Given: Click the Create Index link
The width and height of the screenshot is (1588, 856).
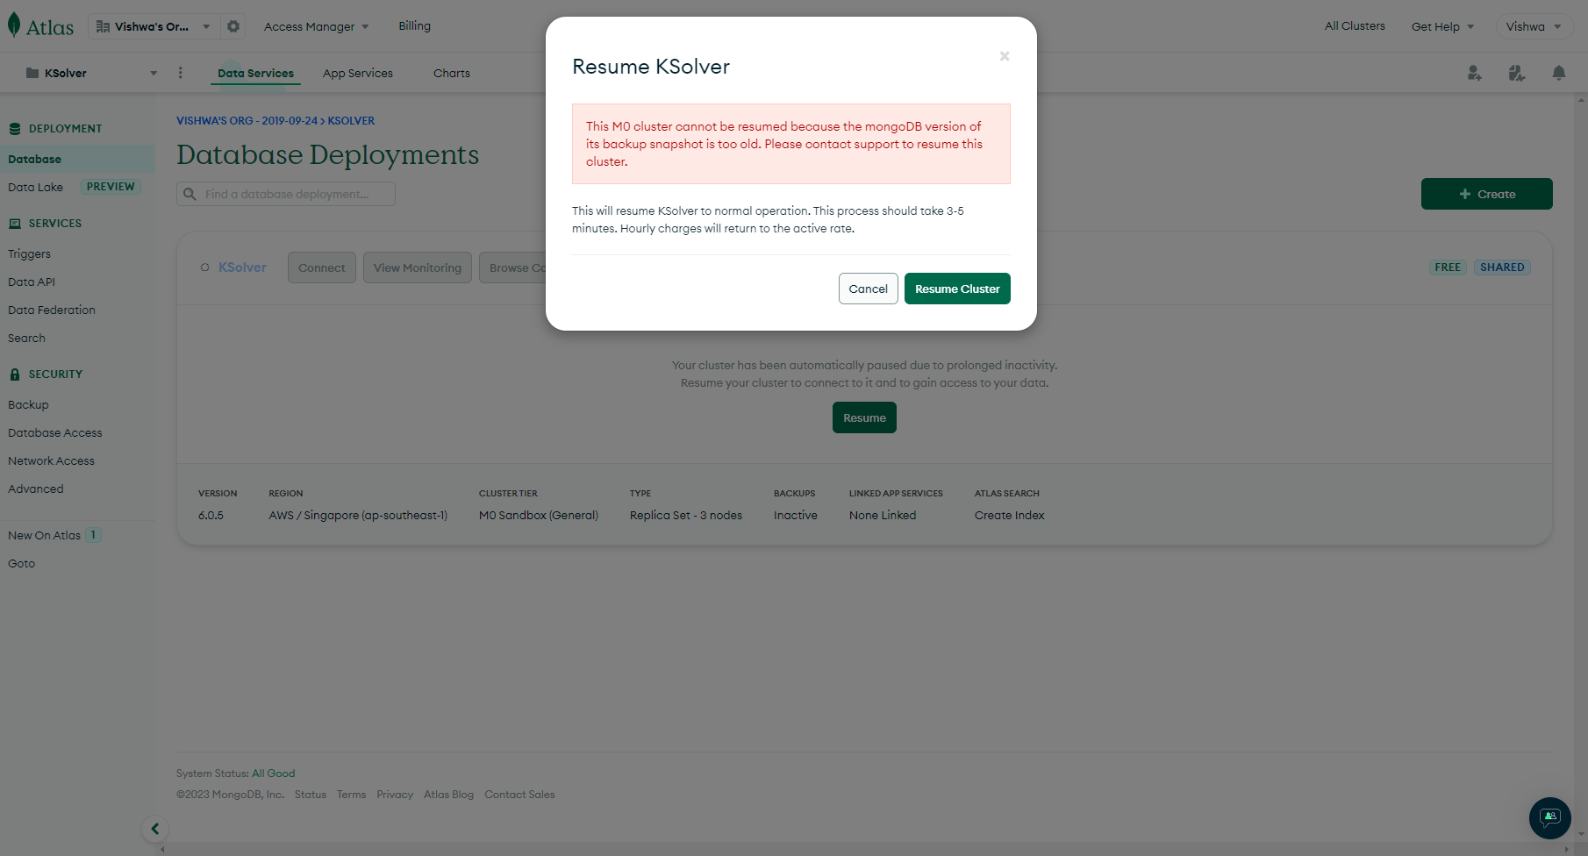Looking at the screenshot, I should coord(1009,515).
